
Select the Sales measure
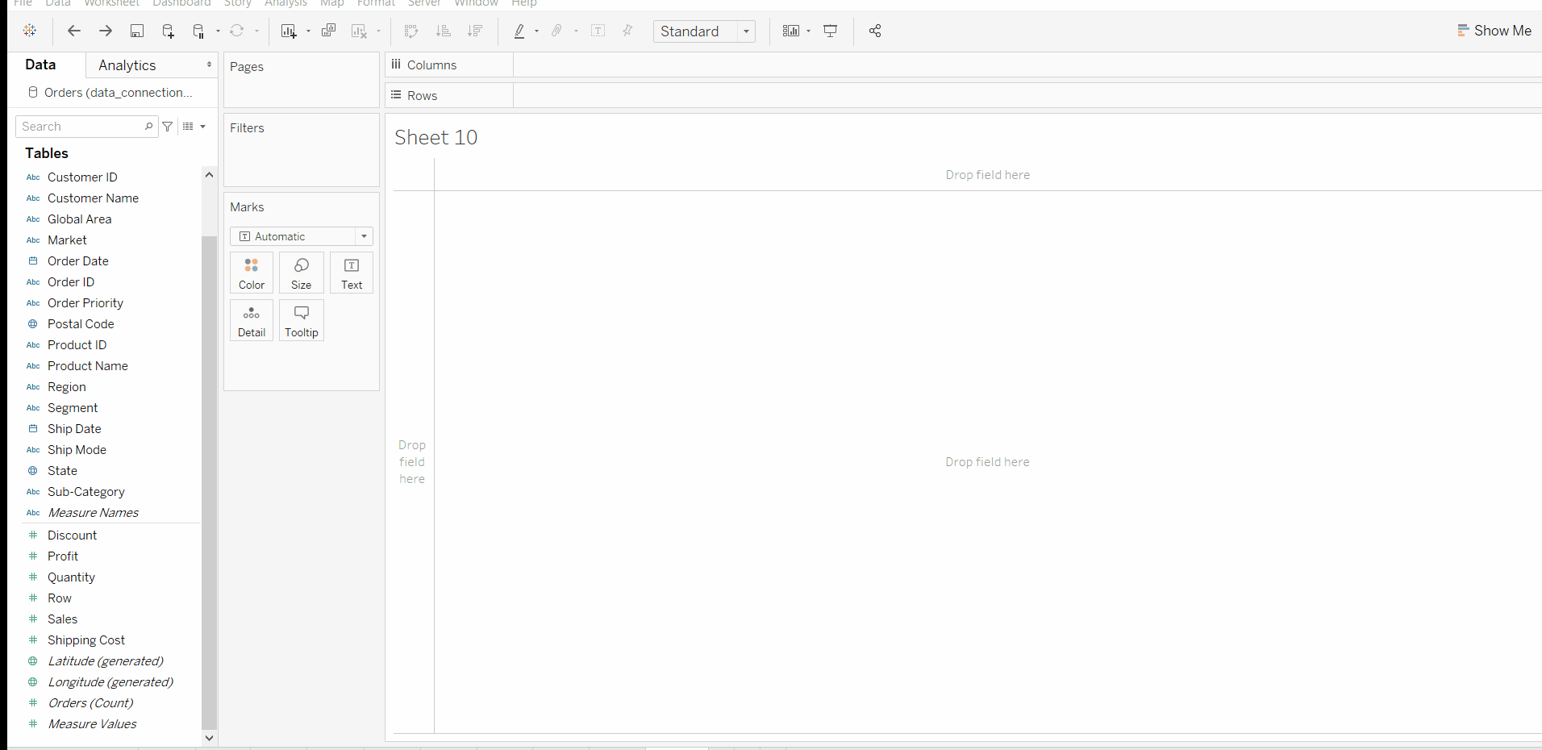coord(63,619)
